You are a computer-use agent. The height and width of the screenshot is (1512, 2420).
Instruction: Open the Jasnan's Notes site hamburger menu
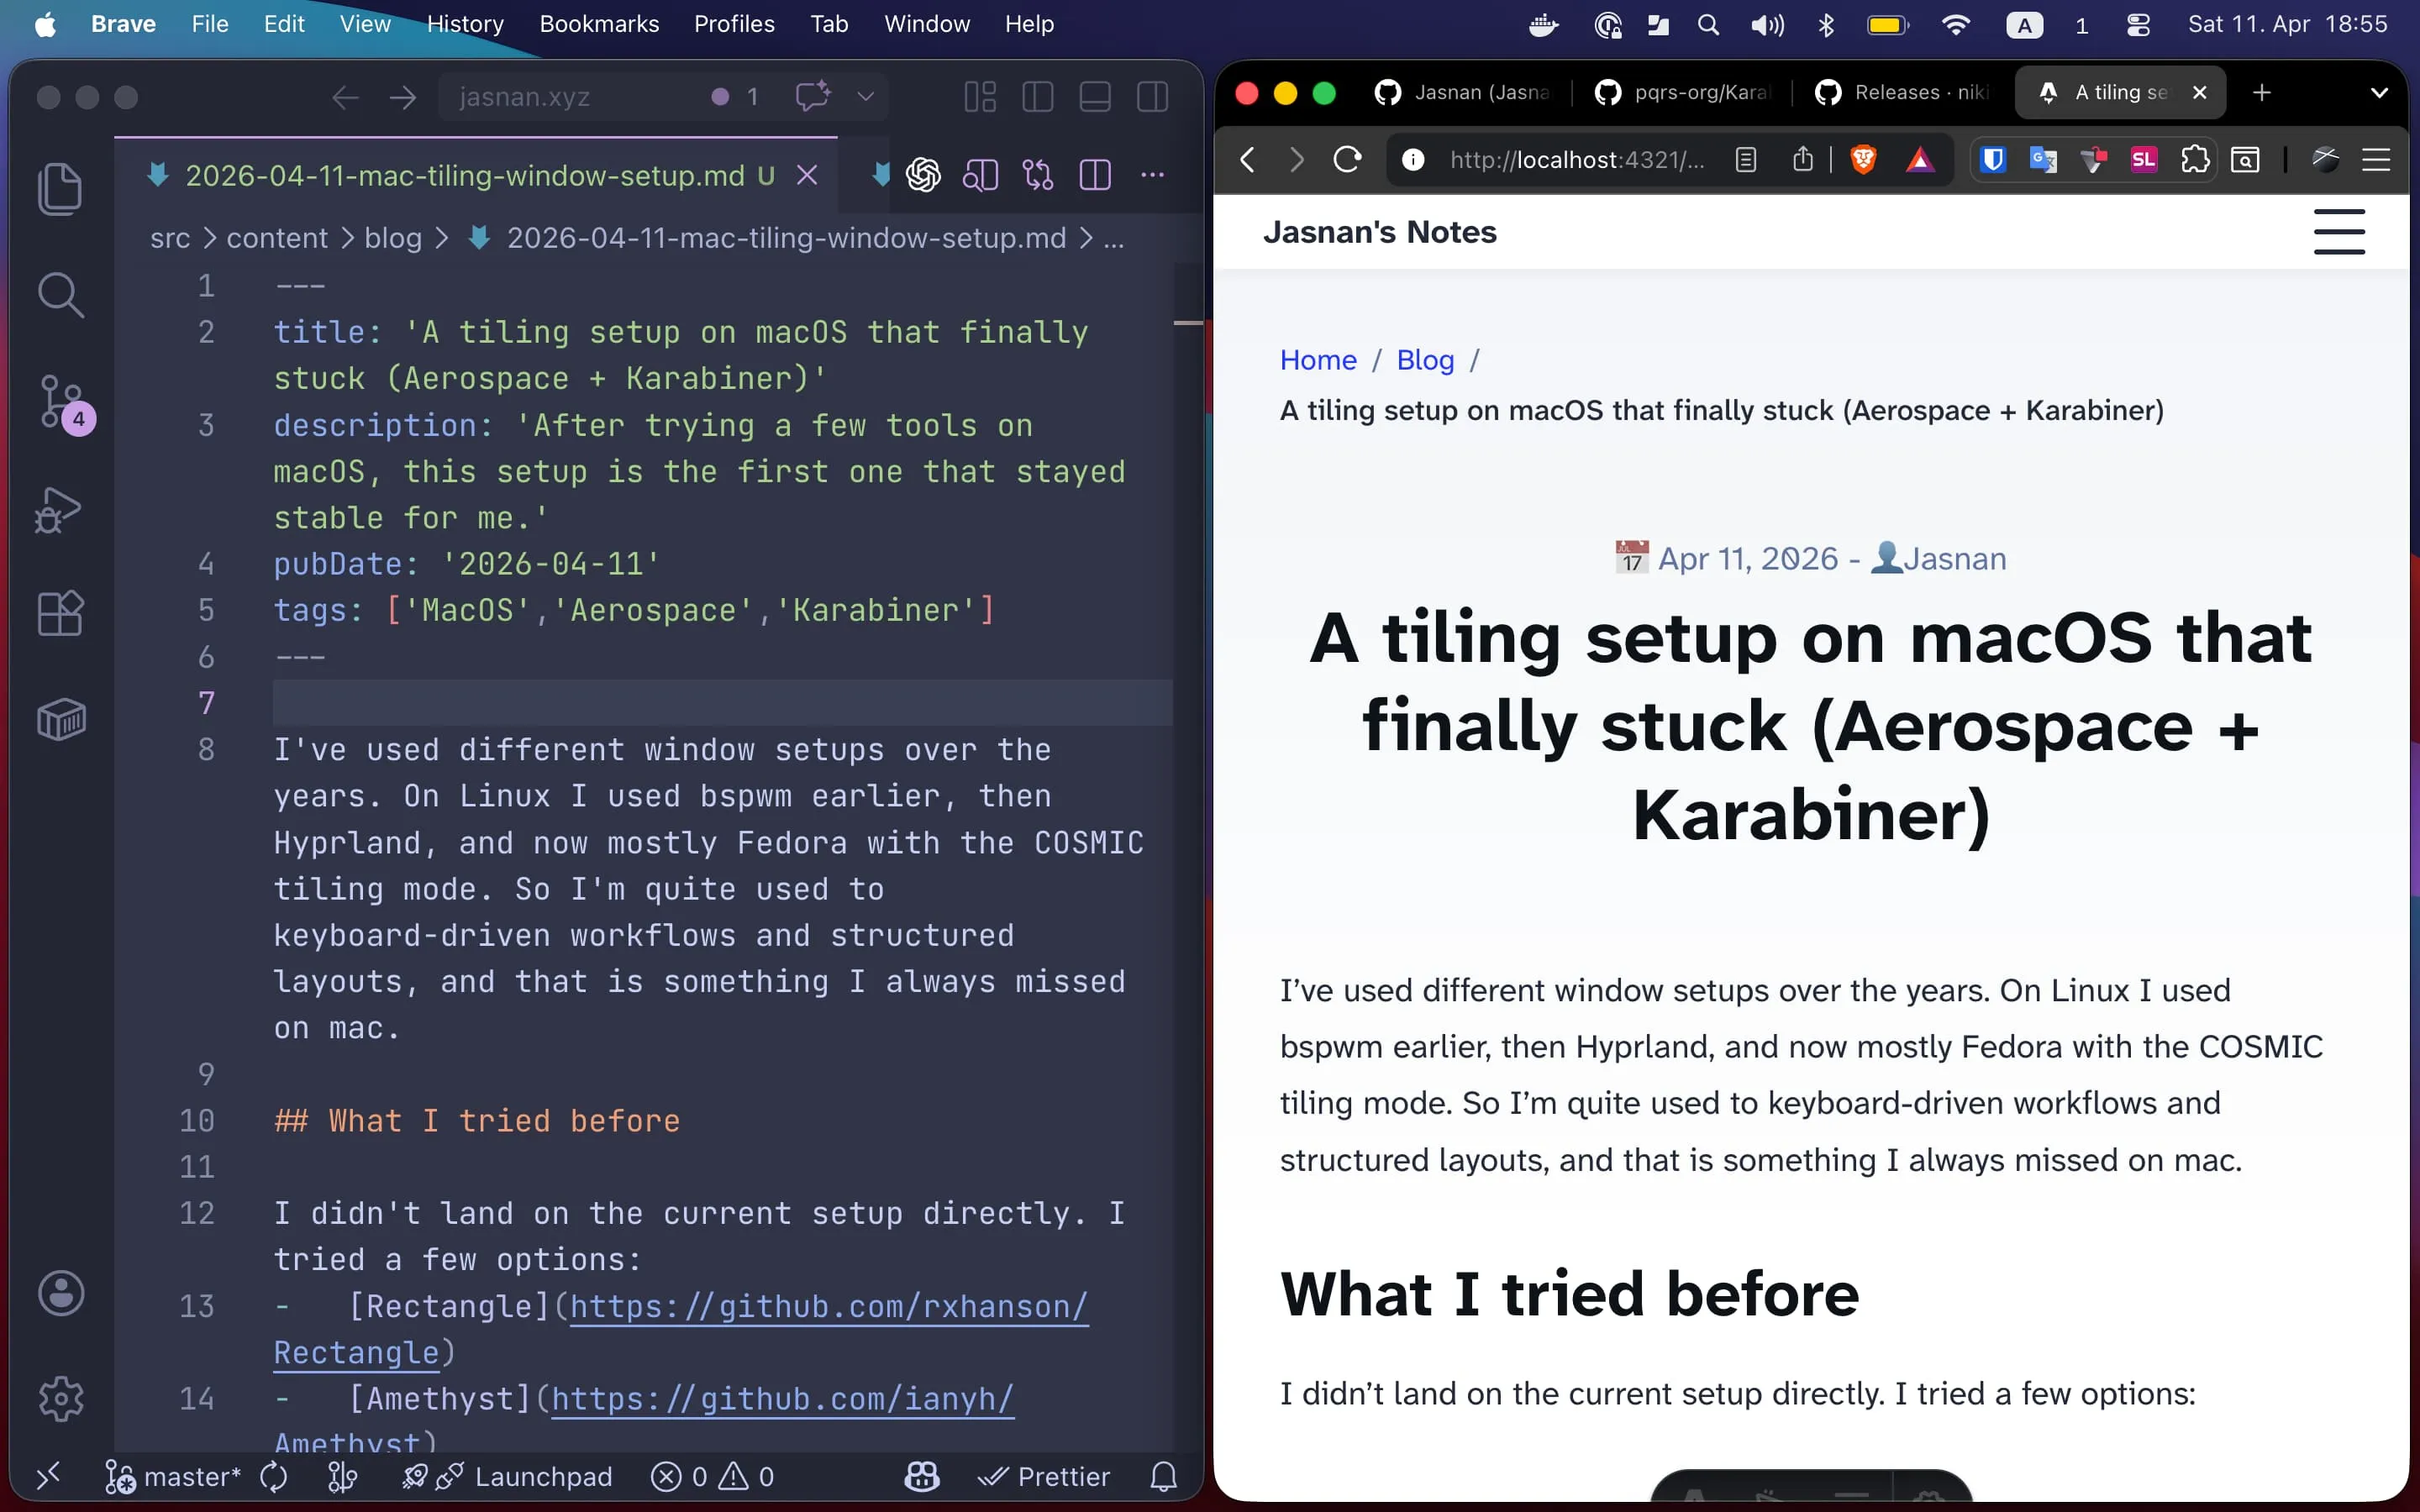(2339, 232)
